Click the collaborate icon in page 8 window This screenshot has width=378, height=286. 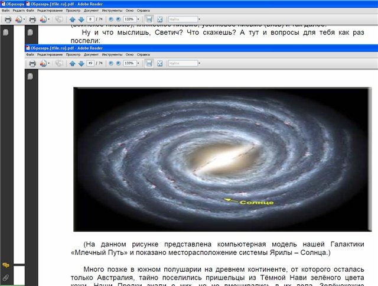[59, 19]
